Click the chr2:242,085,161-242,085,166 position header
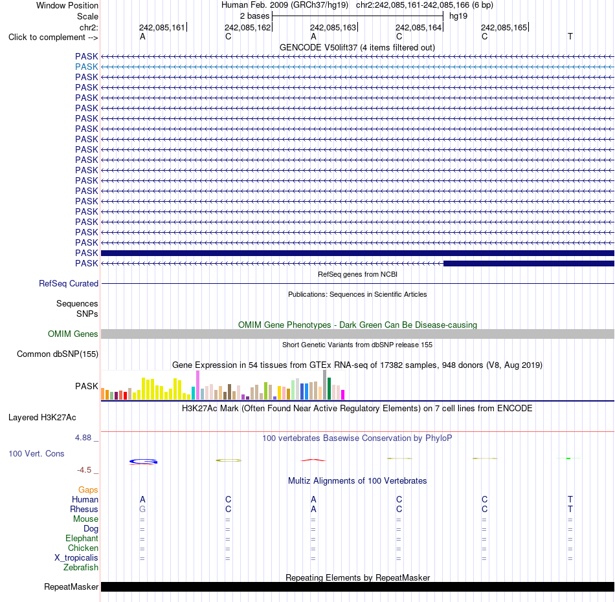The height and width of the screenshot is (602, 615). (425, 5)
